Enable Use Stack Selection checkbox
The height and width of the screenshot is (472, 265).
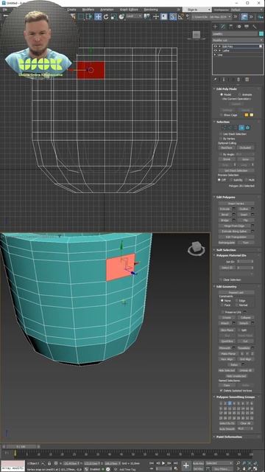[x=222, y=133]
